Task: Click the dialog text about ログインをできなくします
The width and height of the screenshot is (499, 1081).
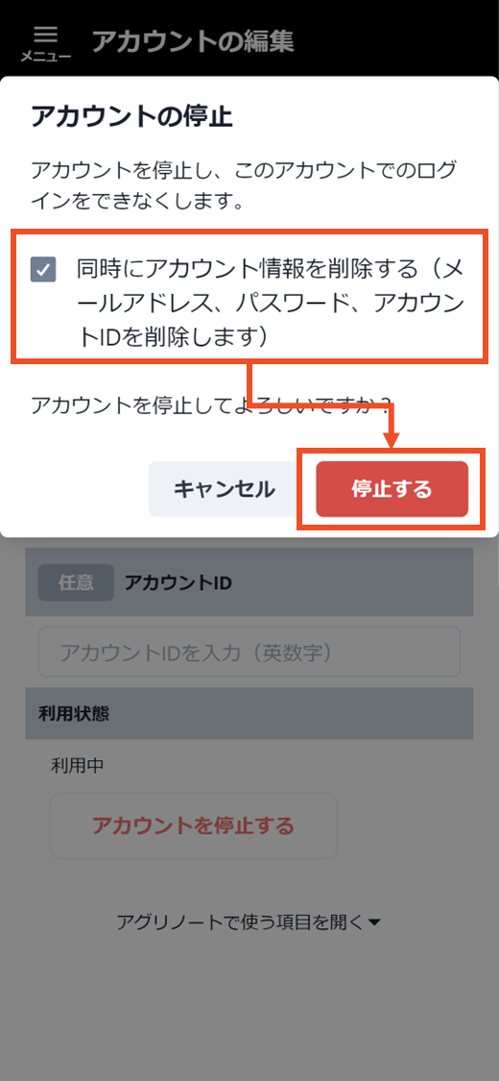Action: 244,186
